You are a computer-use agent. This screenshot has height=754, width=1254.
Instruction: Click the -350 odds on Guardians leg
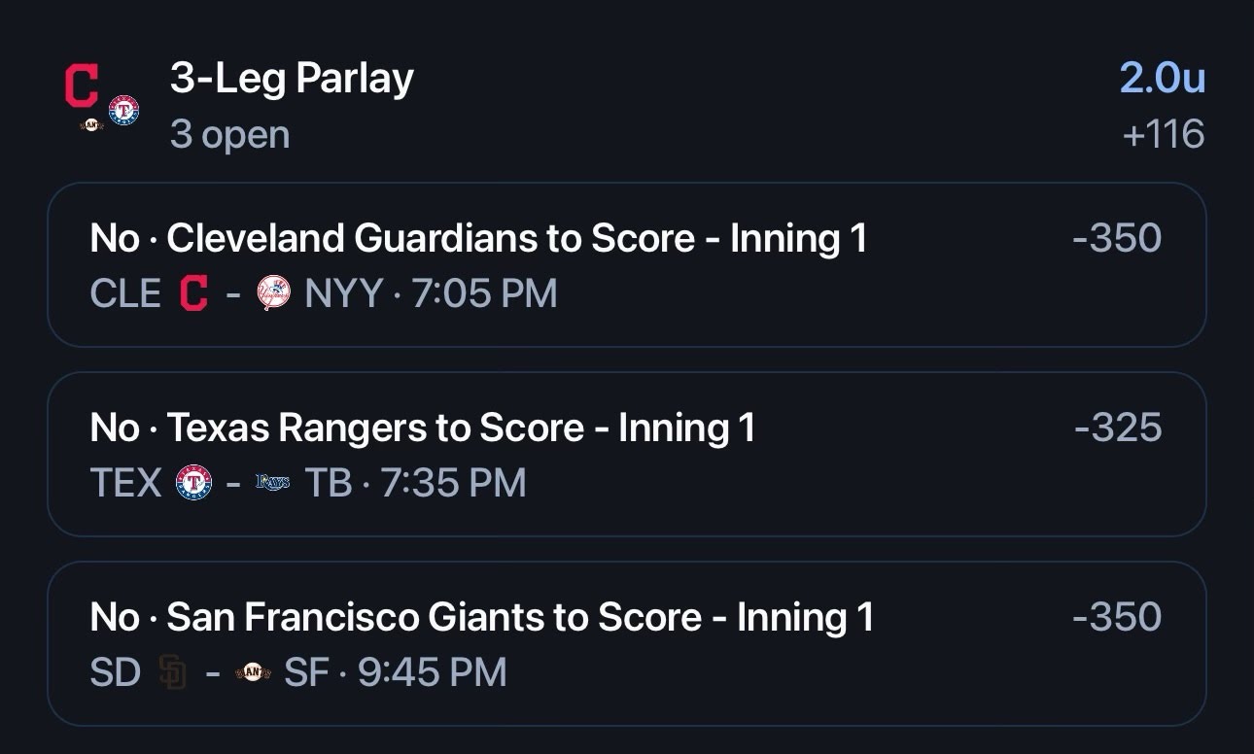click(x=1117, y=238)
